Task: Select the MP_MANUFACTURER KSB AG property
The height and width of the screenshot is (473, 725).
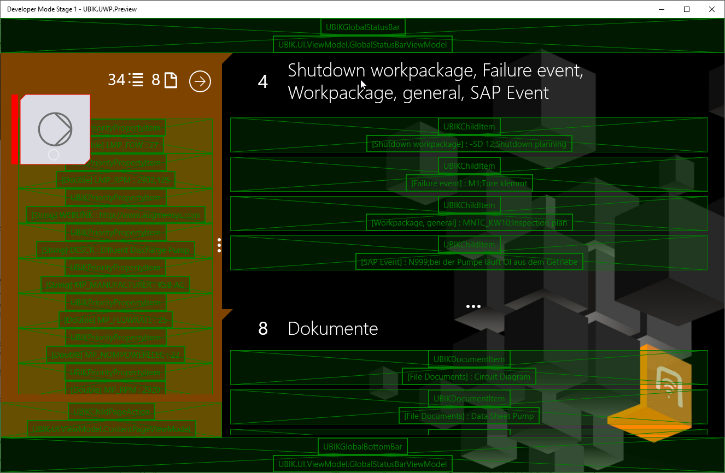Action: click(115, 285)
